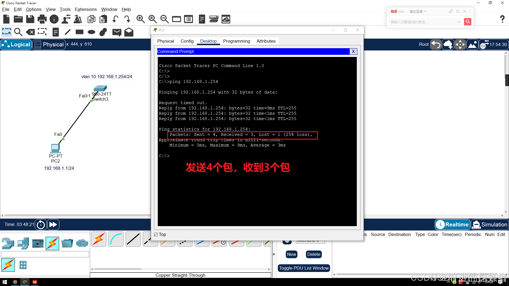The image size is (509, 286).
Task: Add a simple PDU envelope
Action: 117,32
